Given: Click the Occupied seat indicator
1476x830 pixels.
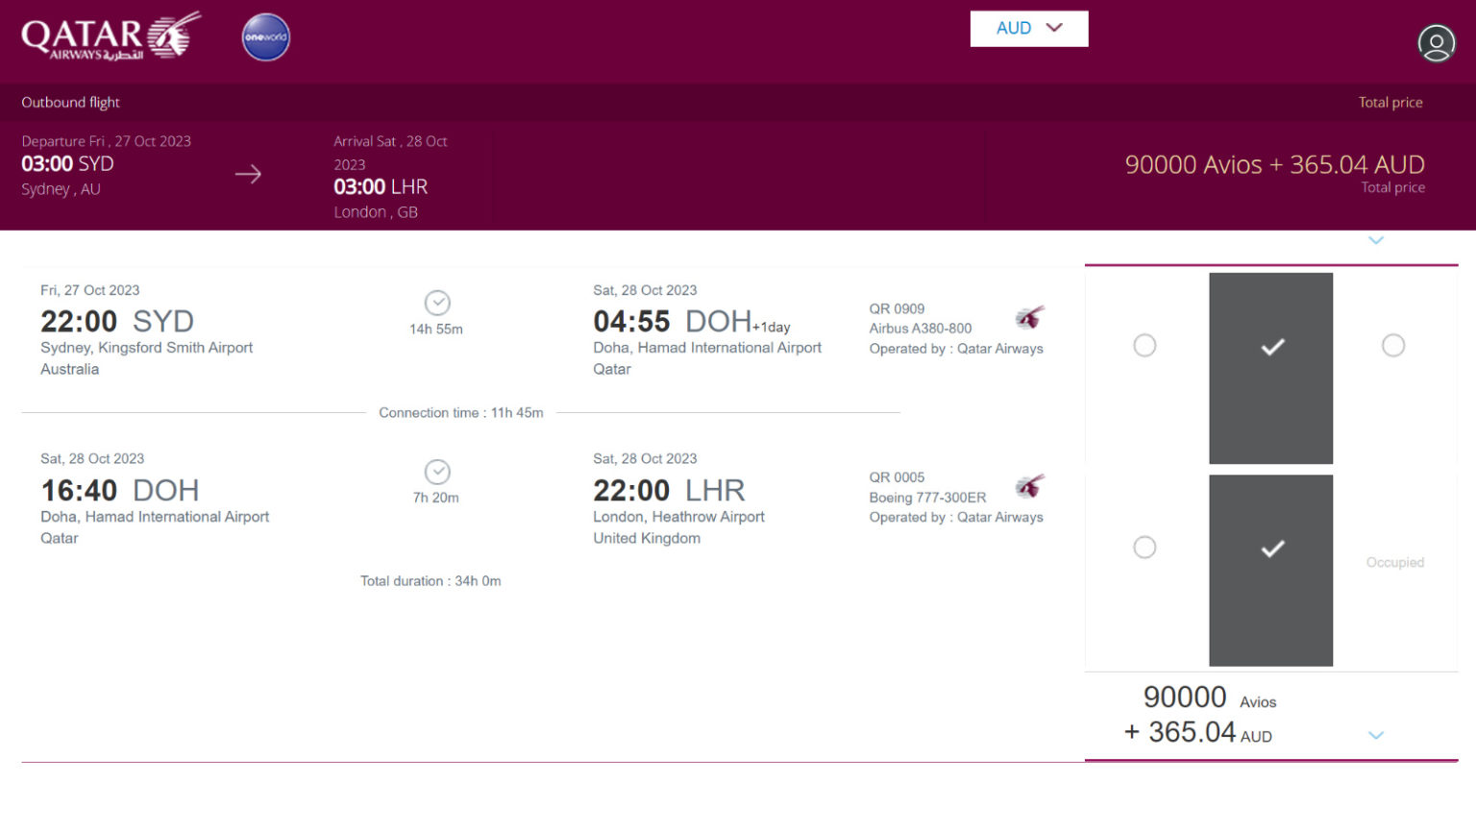Looking at the screenshot, I should 1394,562.
